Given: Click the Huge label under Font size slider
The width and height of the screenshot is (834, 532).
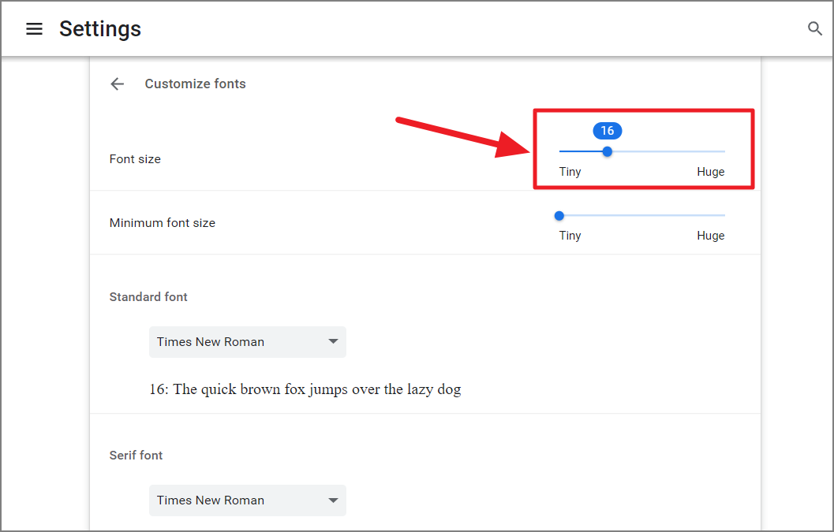Looking at the screenshot, I should coord(711,172).
